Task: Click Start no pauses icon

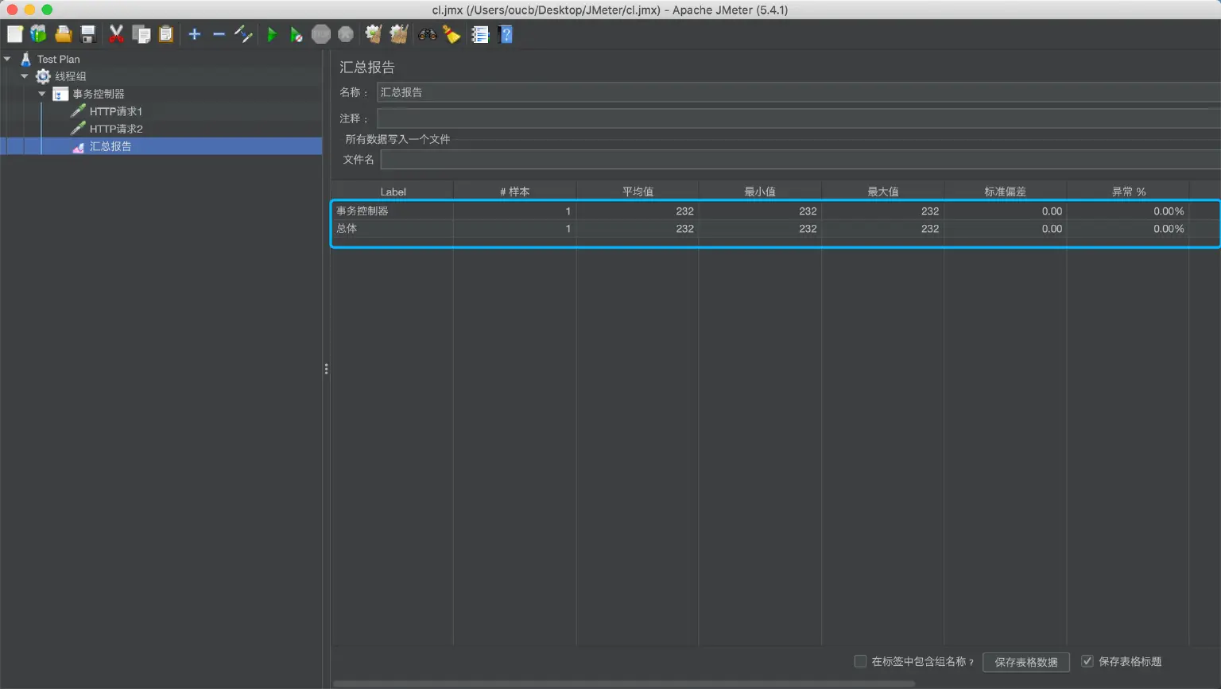Action: pos(296,34)
